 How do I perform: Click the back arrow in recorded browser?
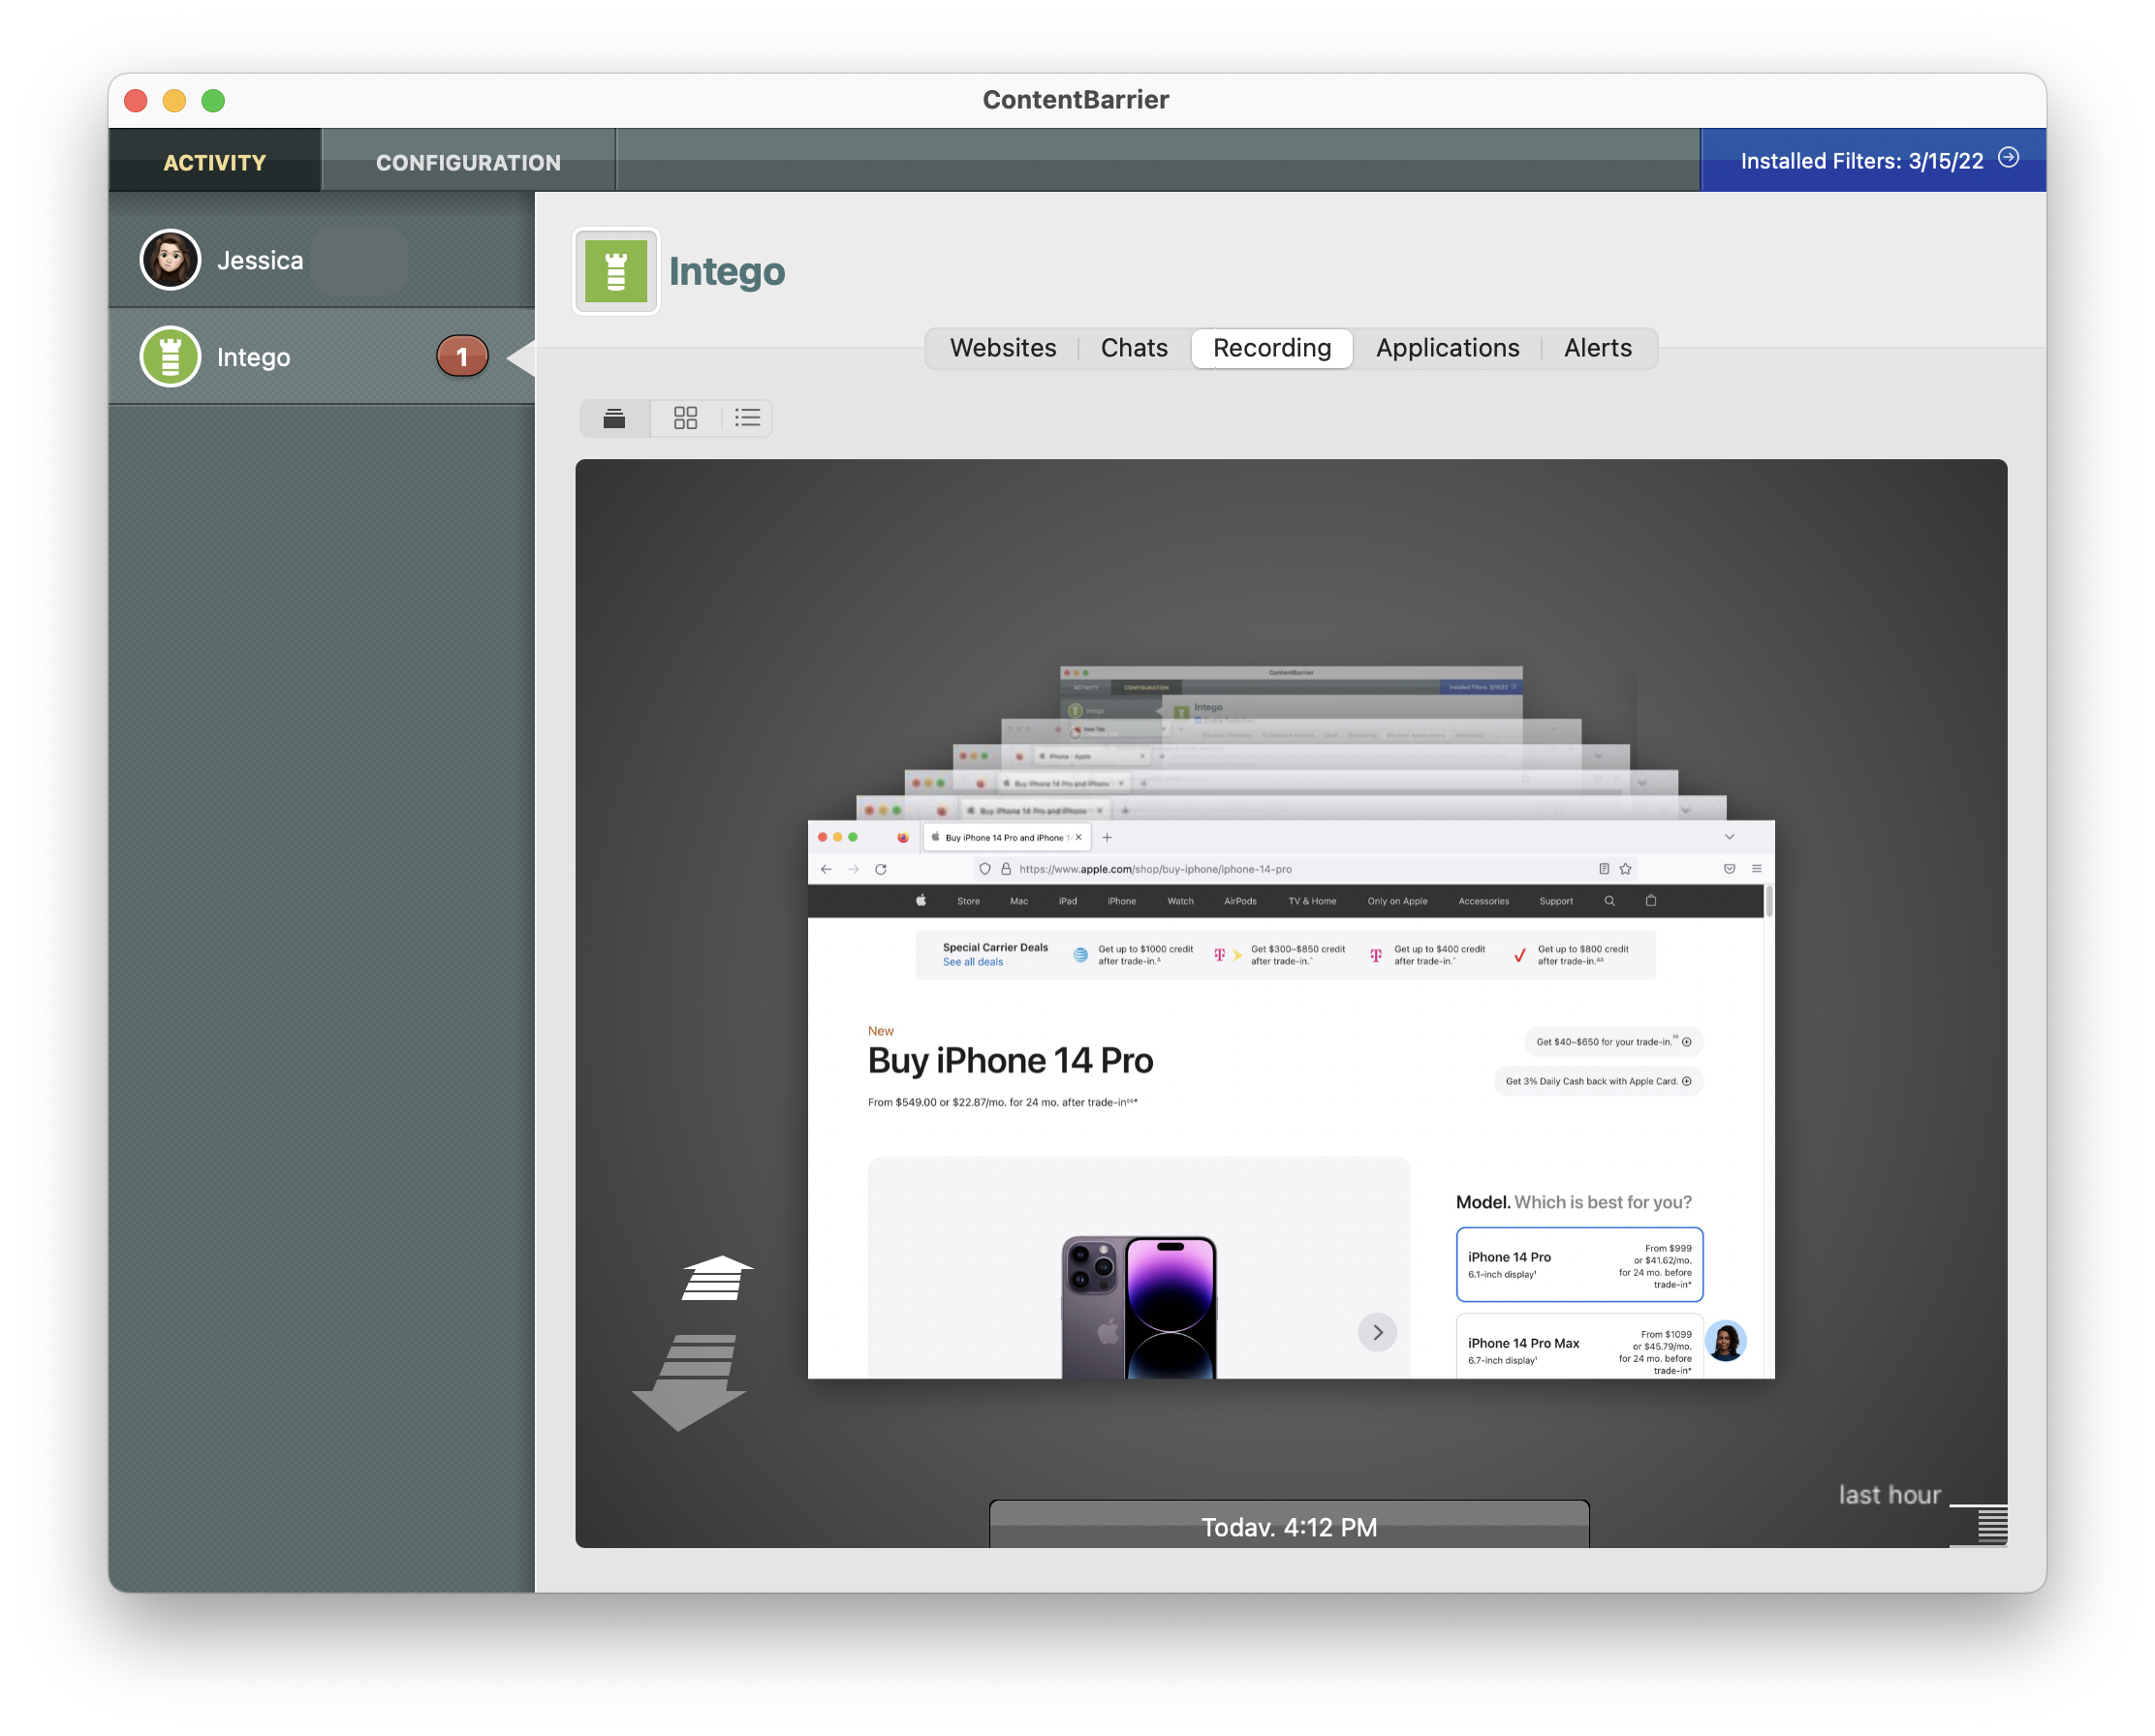click(826, 869)
